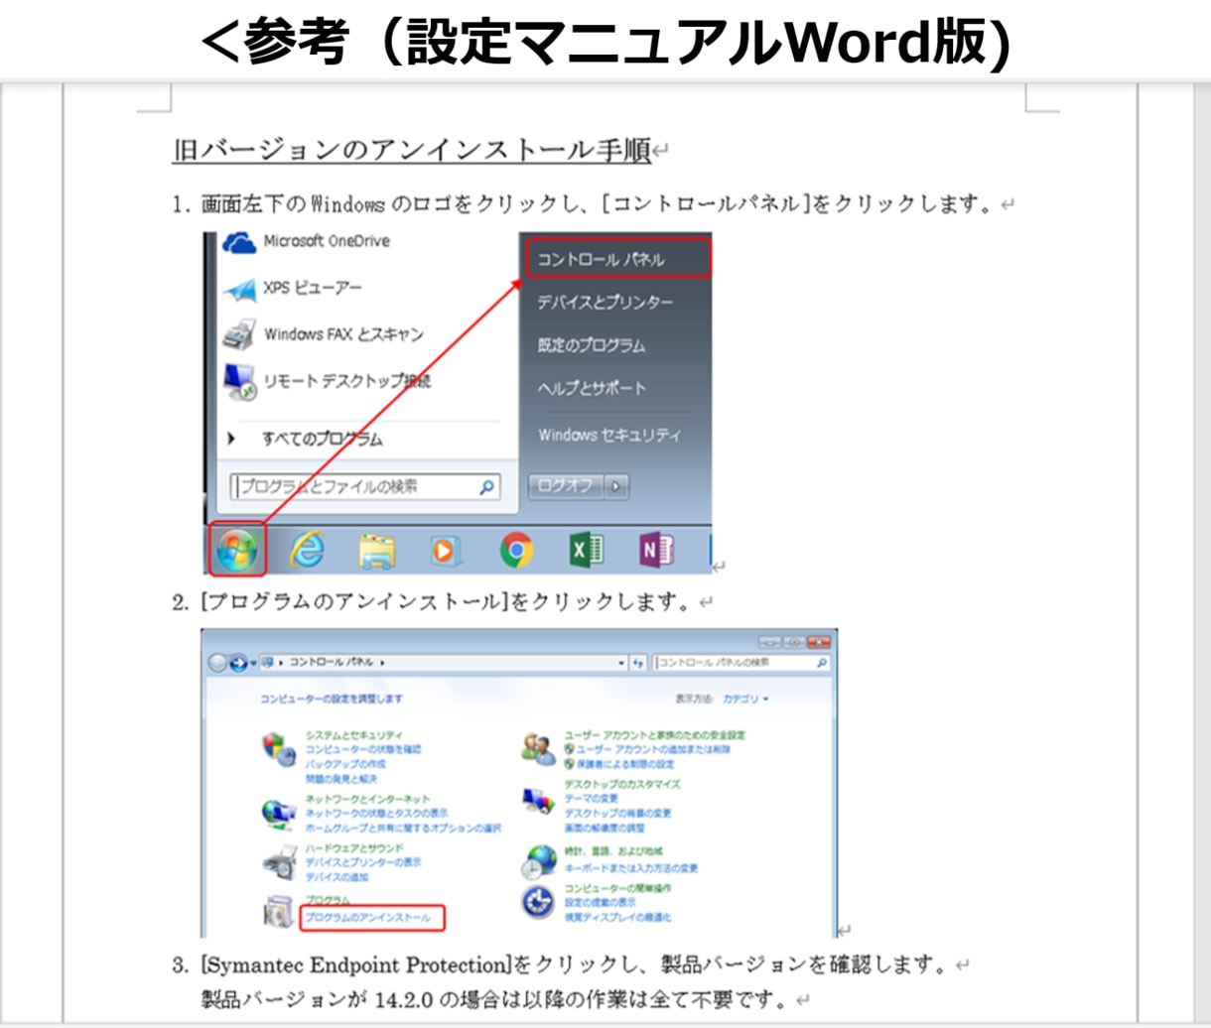The width and height of the screenshot is (1211, 1028).
Task: Open OneNote from the taskbar
Action: click(x=655, y=550)
